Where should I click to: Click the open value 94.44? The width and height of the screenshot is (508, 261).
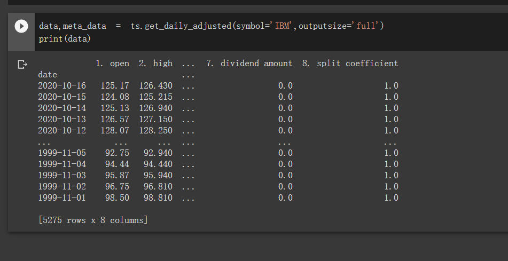(117, 164)
